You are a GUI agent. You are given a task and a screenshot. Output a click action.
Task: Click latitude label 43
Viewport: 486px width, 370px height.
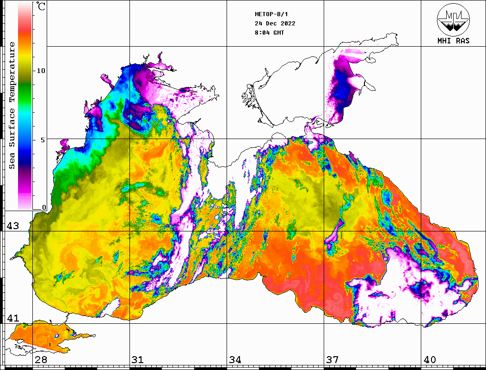[x=13, y=226]
